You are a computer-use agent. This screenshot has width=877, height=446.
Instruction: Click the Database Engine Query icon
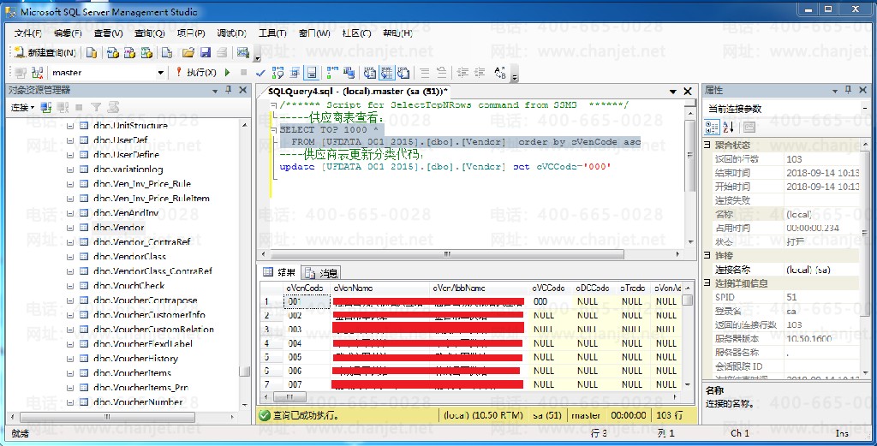pyautogui.click(x=92, y=52)
